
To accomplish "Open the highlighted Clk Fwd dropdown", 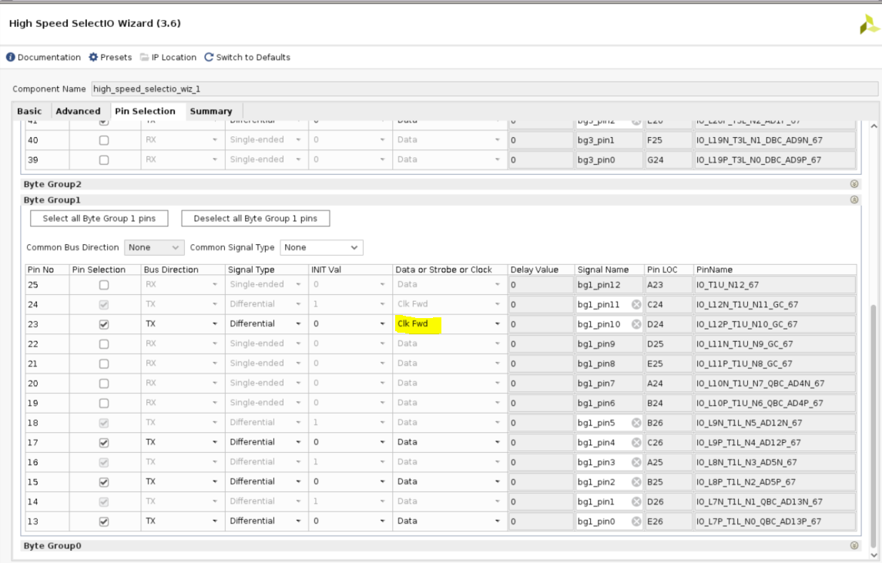I will pyautogui.click(x=449, y=324).
